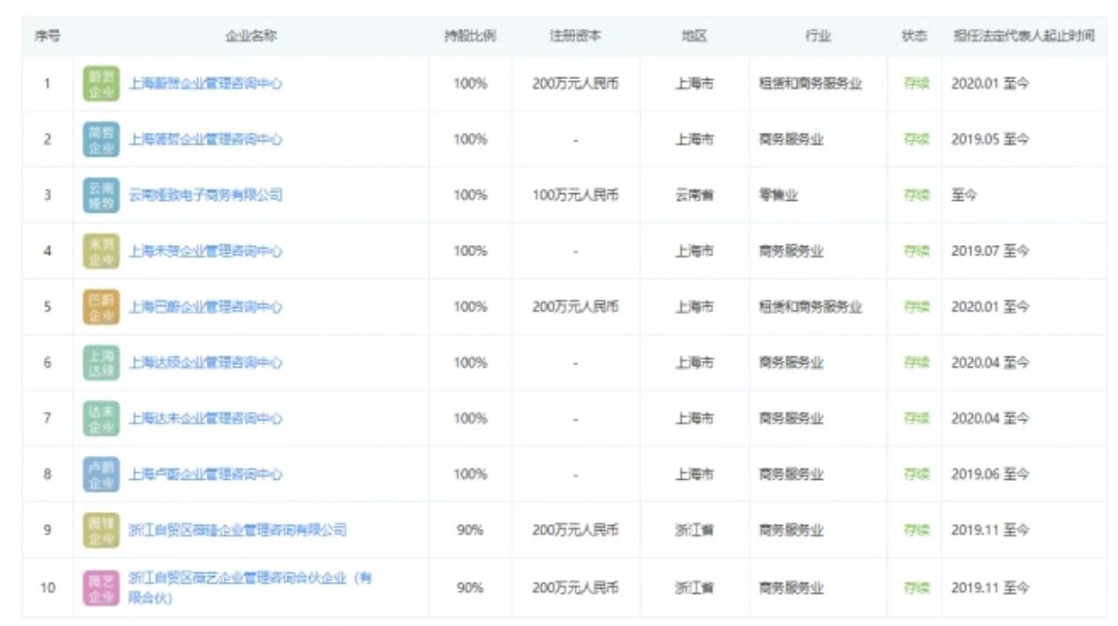Click the green logo badge in row 1
Image resolution: width=1118 pixels, height=626 pixels.
(101, 84)
